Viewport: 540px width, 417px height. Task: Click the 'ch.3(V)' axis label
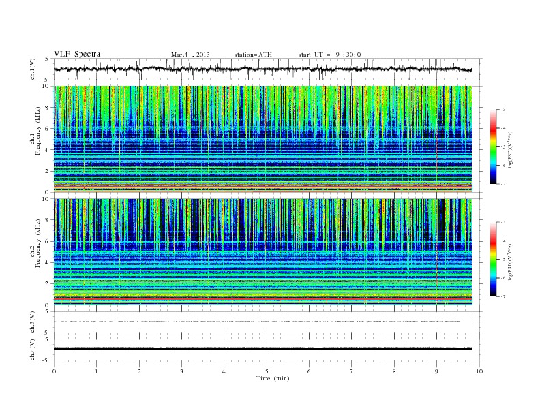pos(33,322)
